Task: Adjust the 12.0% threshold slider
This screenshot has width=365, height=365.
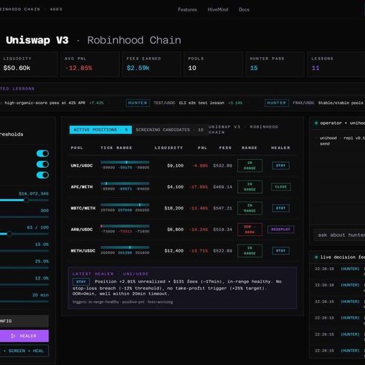Action: pyautogui.click(x=24, y=284)
